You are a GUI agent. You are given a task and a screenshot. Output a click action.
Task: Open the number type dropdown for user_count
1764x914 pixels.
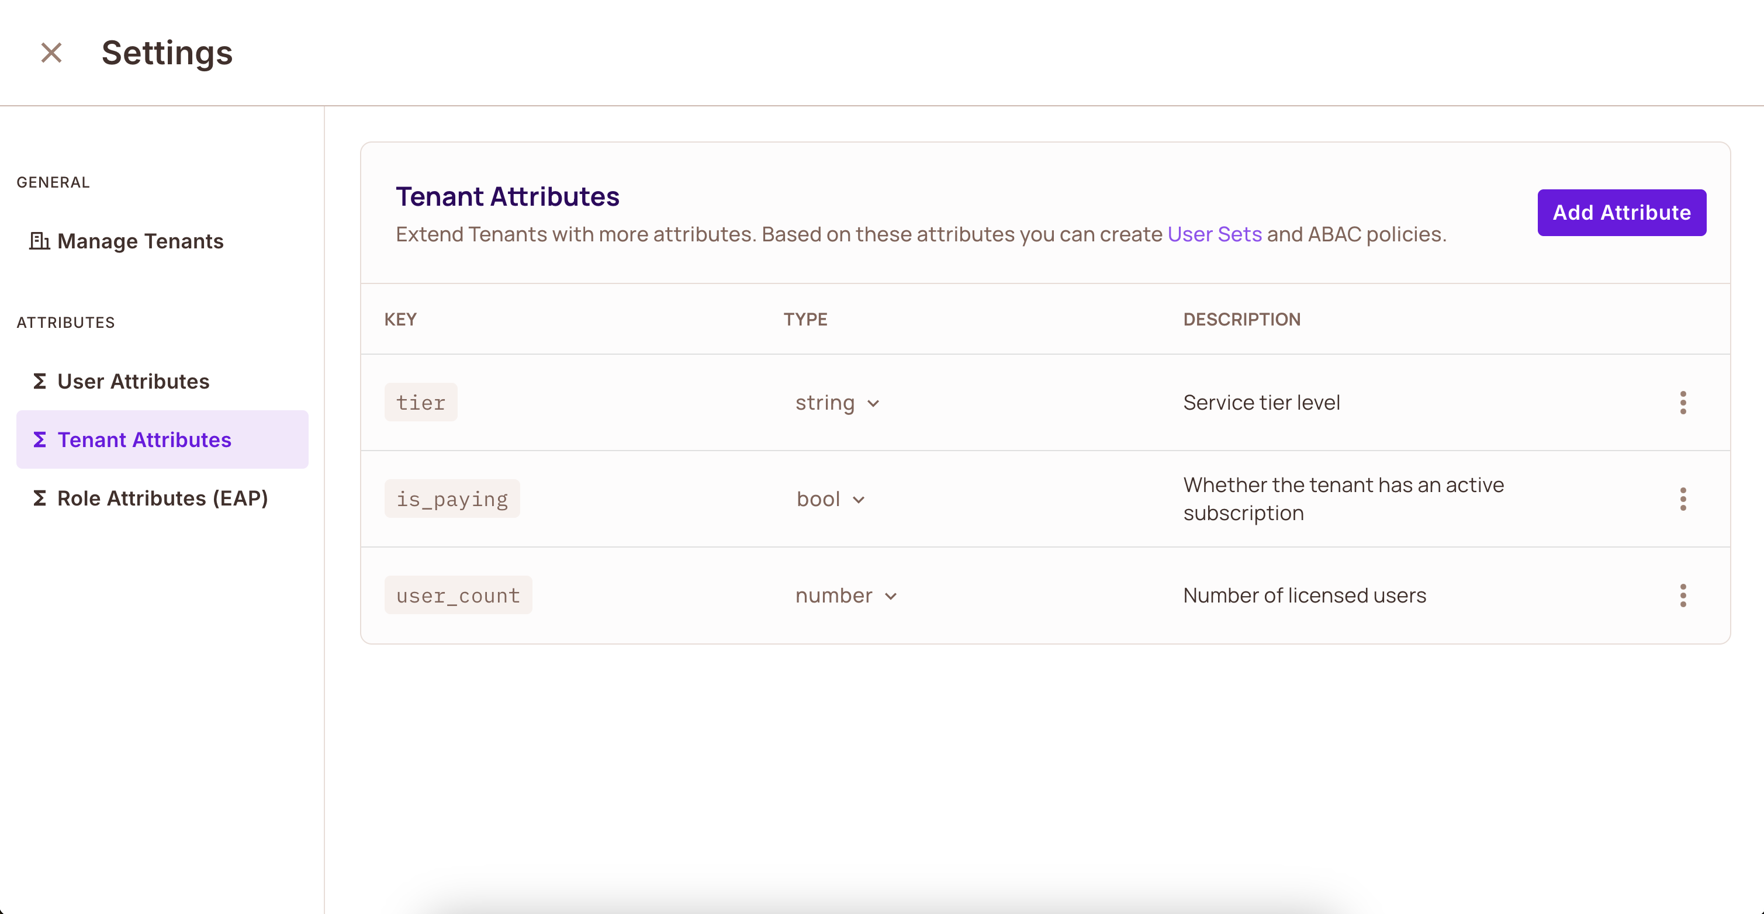pyautogui.click(x=845, y=596)
